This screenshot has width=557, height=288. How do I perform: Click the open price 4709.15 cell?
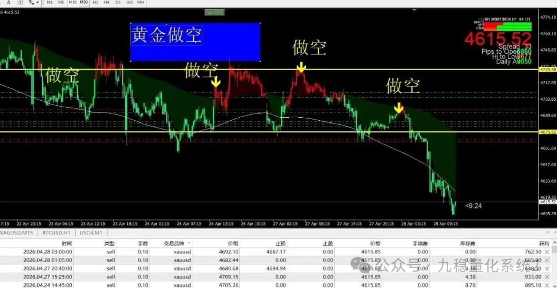click(228, 277)
